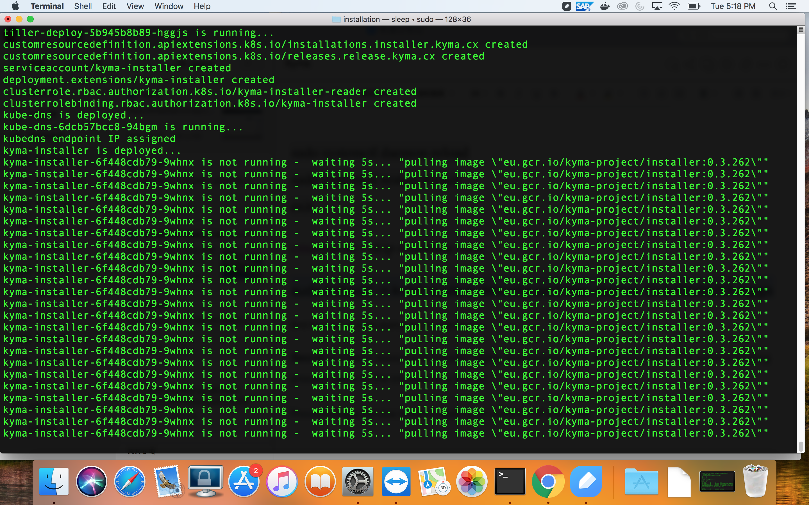
Task: Open System Preferences from the Dock
Action: click(358, 481)
